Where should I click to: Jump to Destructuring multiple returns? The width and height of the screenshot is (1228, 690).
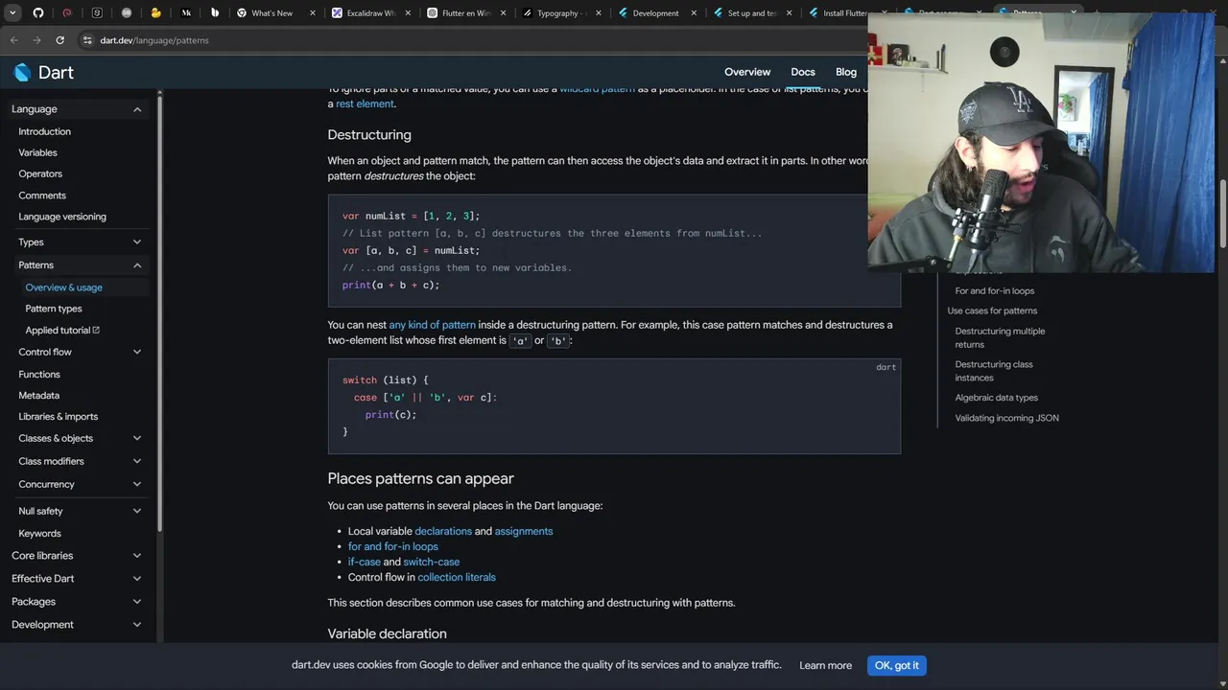tap(1000, 337)
